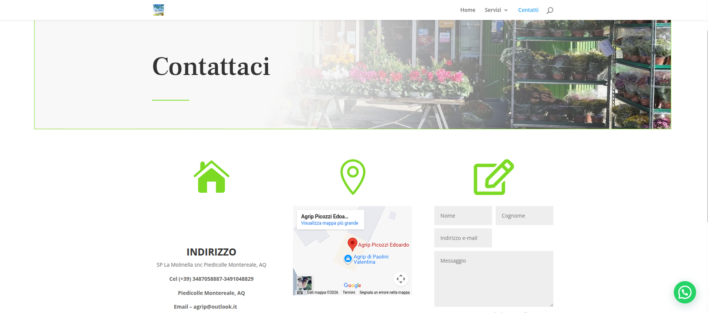This screenshot has height=313, width=708.
Task: Click the green edit pencil icon
Action: [x=493, y=177]
